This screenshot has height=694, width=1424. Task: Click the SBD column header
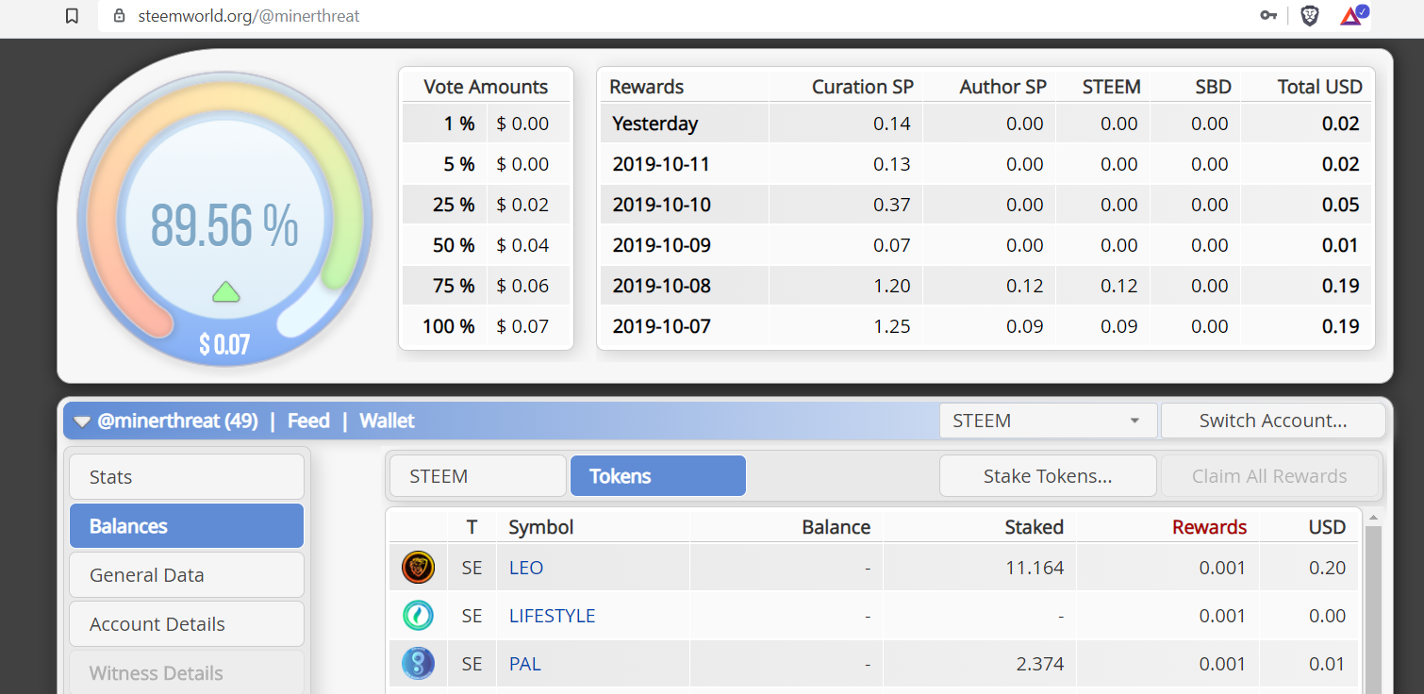pyautogui.click(x=1213, y=87)
